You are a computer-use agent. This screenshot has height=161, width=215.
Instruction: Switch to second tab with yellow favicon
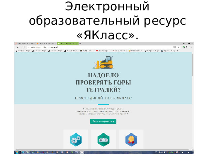46,43
